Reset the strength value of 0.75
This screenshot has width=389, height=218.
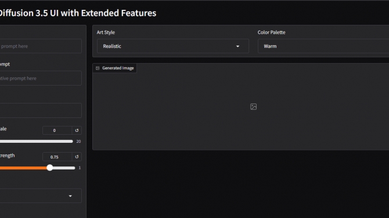click(77, 157)
